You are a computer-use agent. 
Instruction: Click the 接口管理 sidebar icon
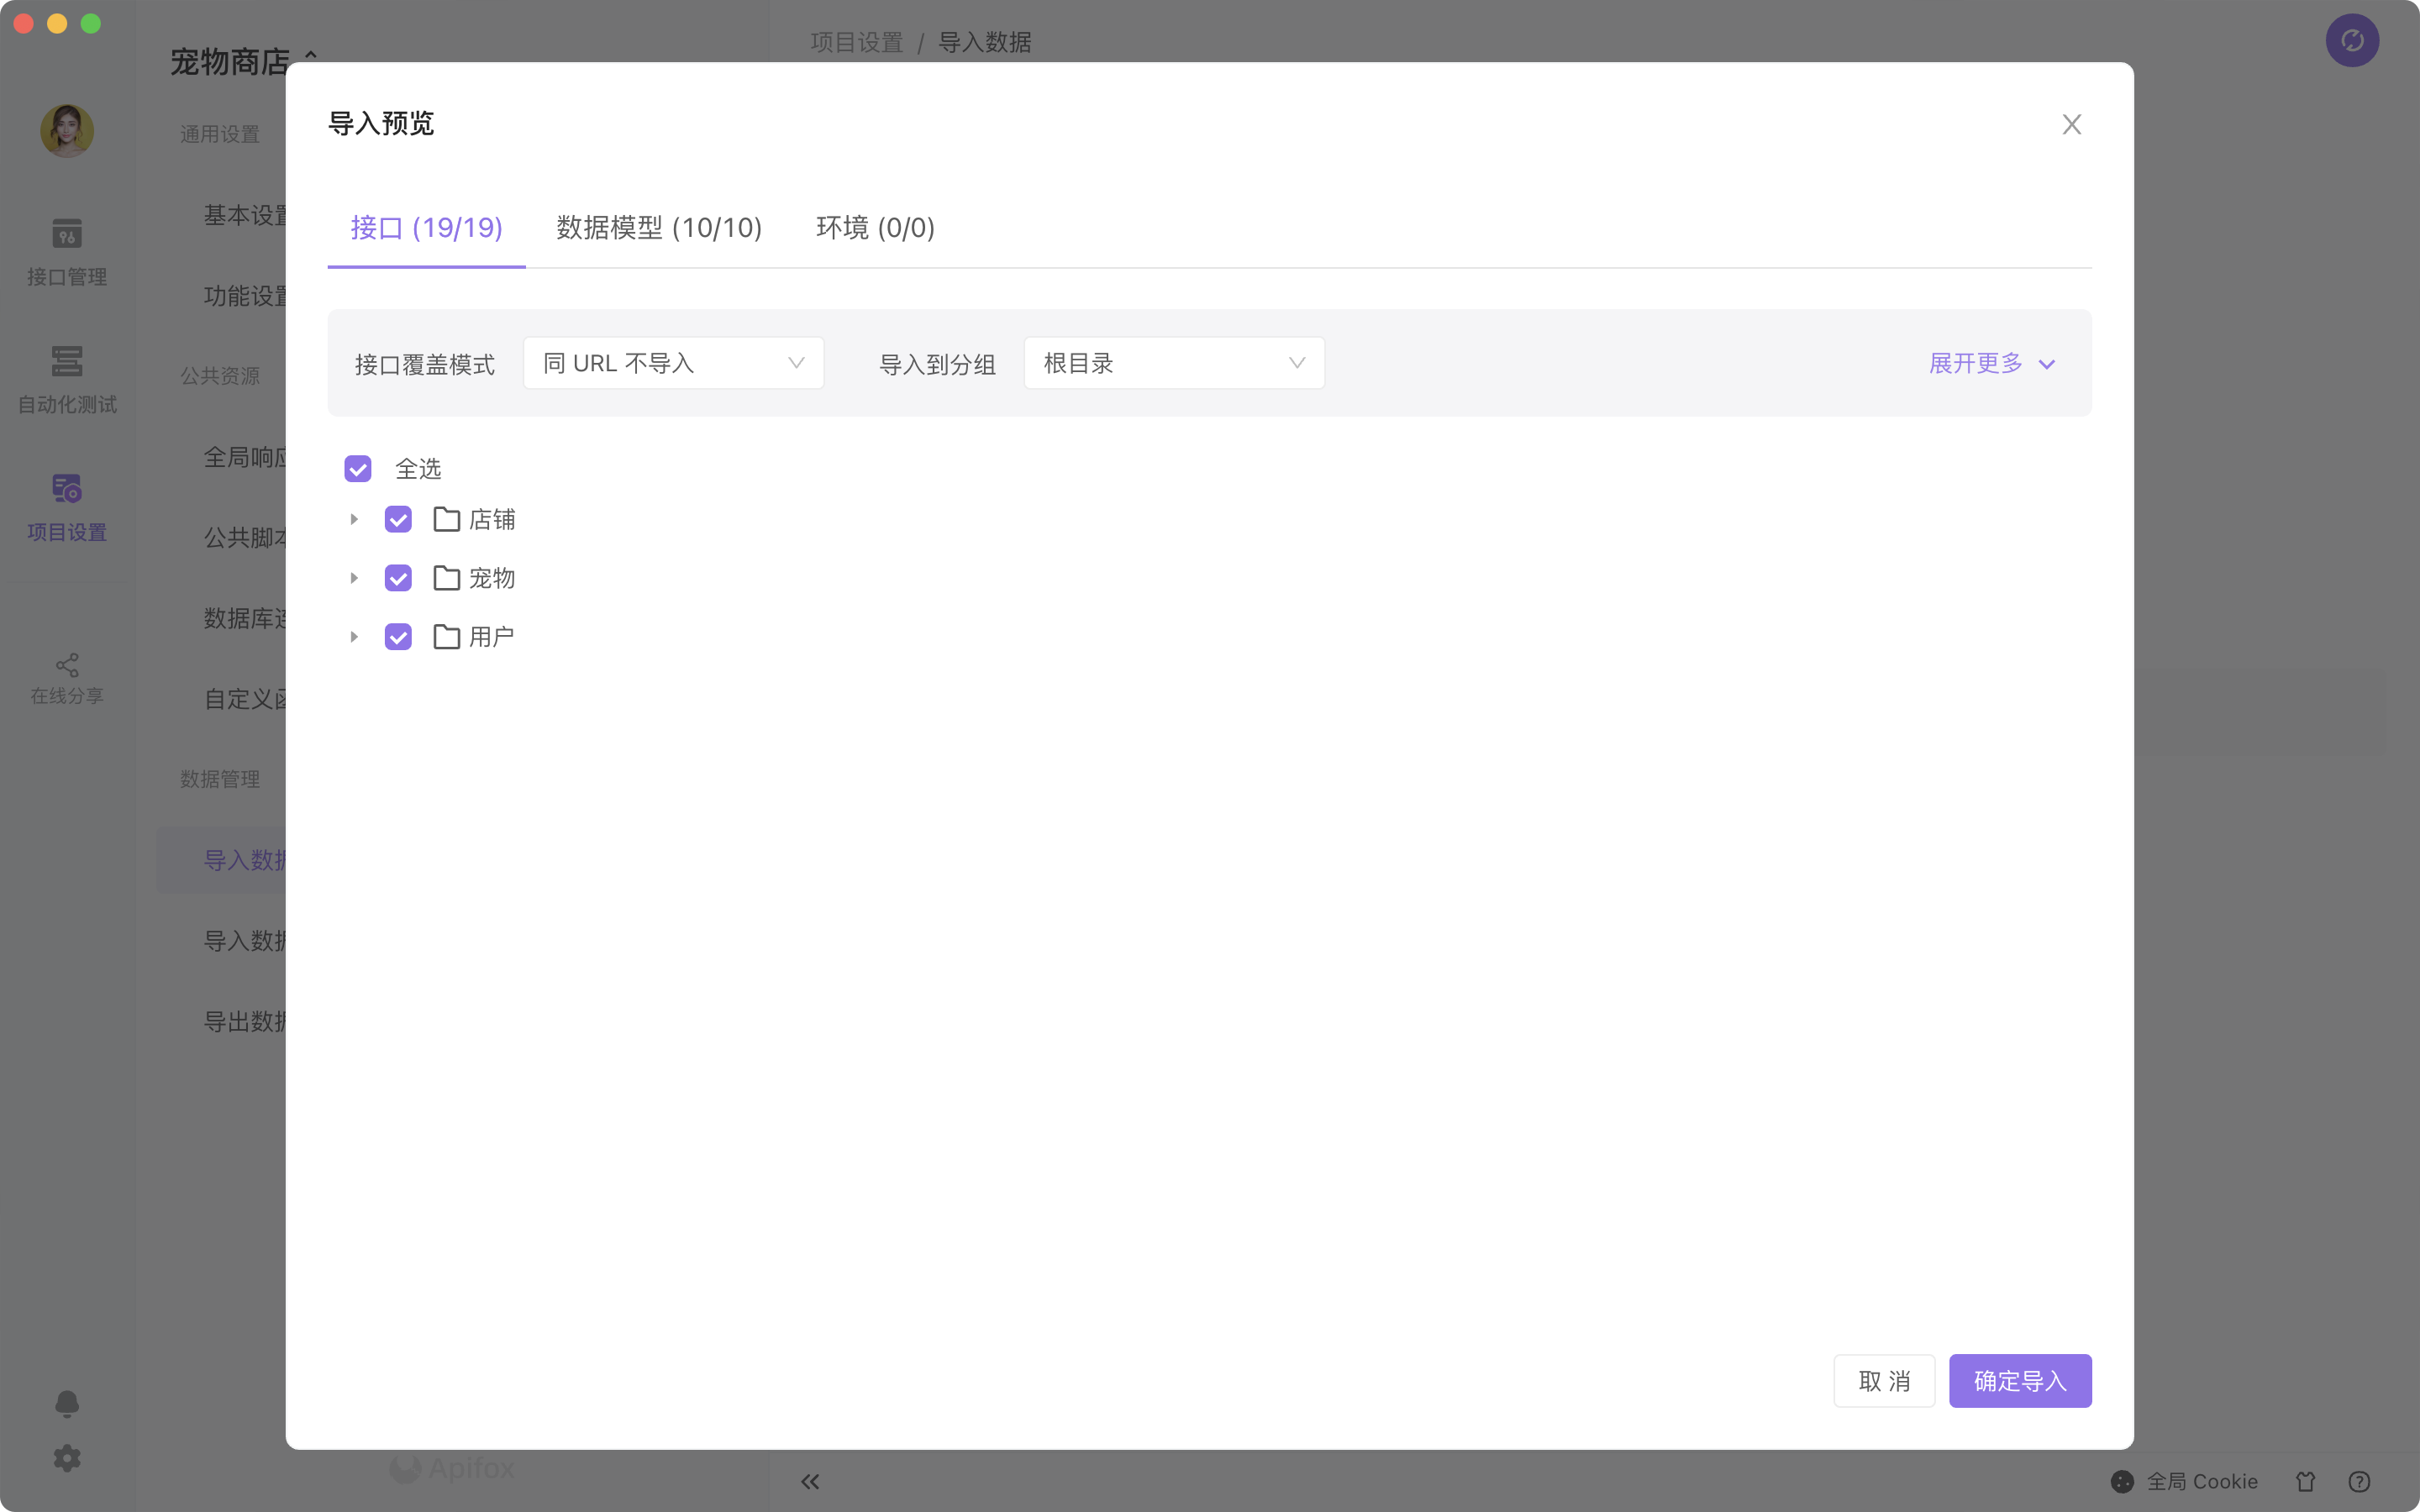pos(66,249)
